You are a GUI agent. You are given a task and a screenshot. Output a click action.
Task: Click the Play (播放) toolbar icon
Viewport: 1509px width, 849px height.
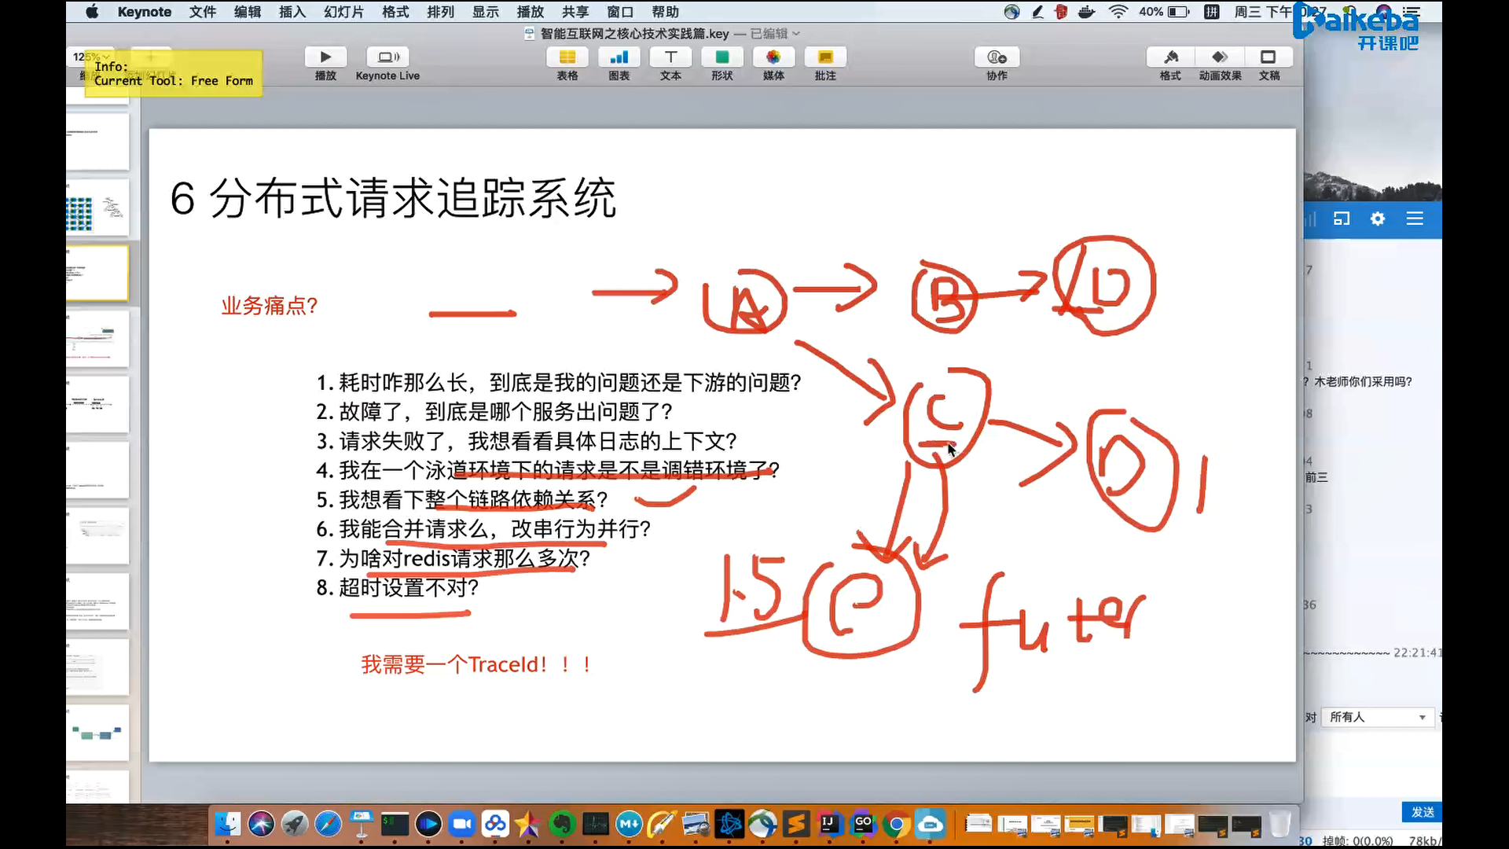tap(325, 57)
